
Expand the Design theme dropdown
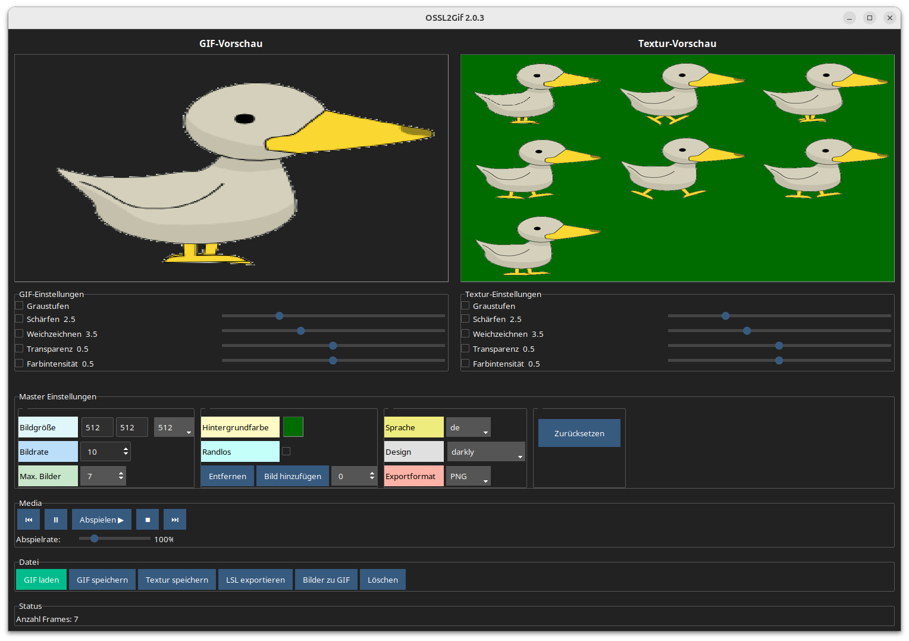click(x=485, y=452)
